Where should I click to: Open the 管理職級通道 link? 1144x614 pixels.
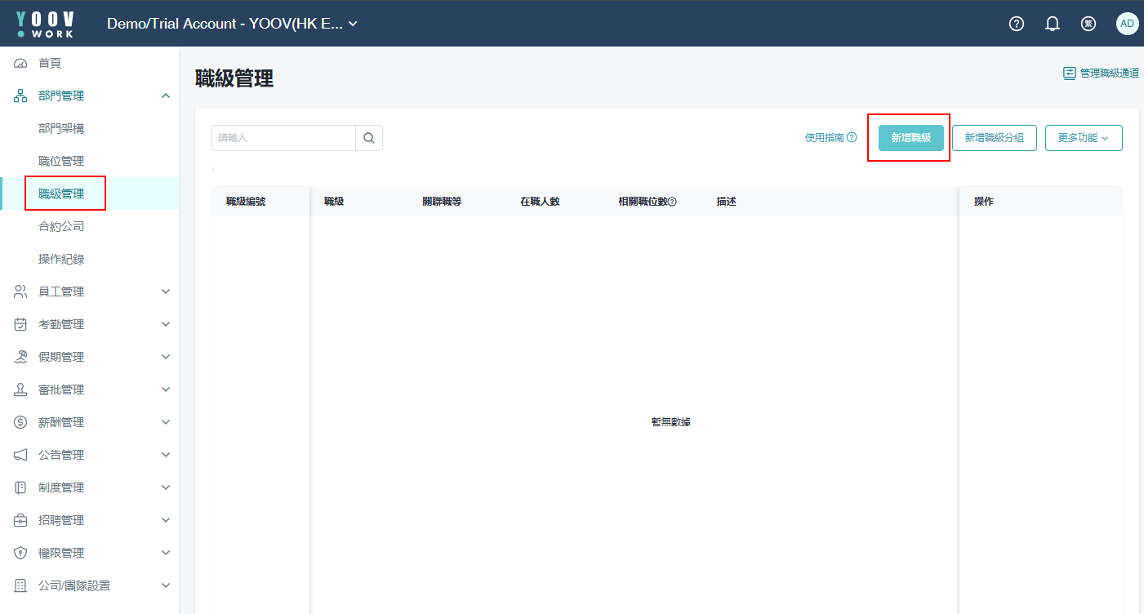coord(1101,73)
